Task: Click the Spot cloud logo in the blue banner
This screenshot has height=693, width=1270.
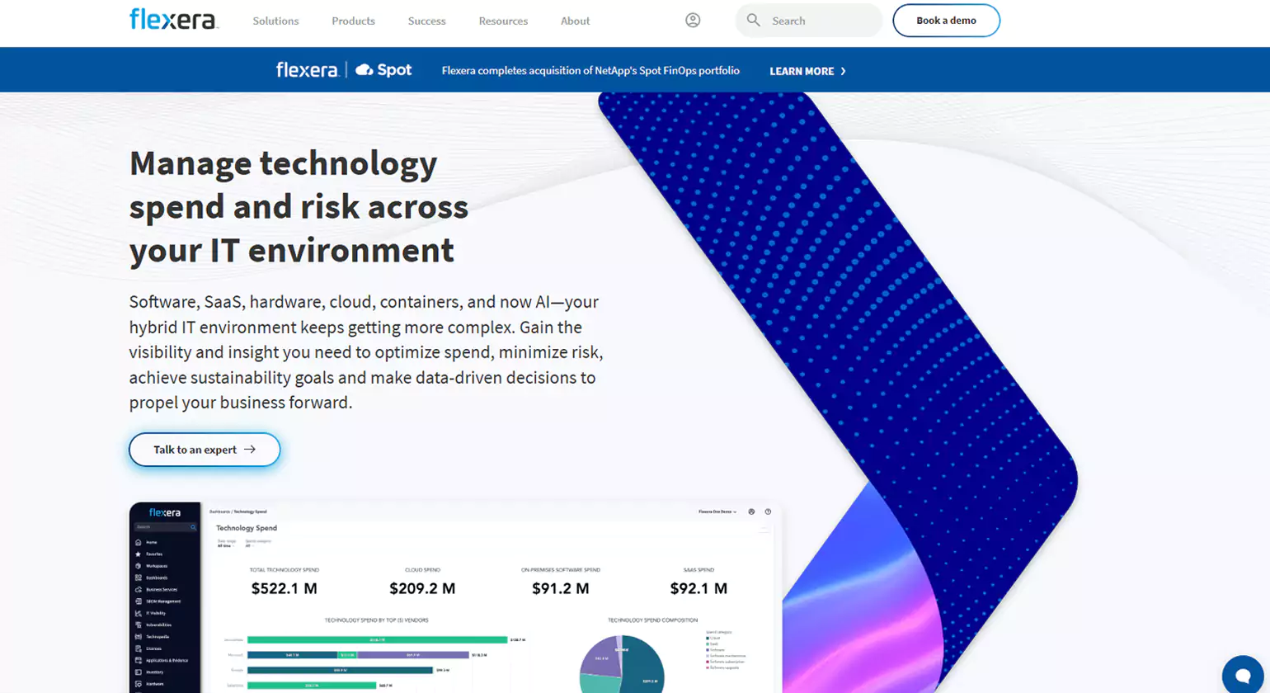Action: (383, 71)
